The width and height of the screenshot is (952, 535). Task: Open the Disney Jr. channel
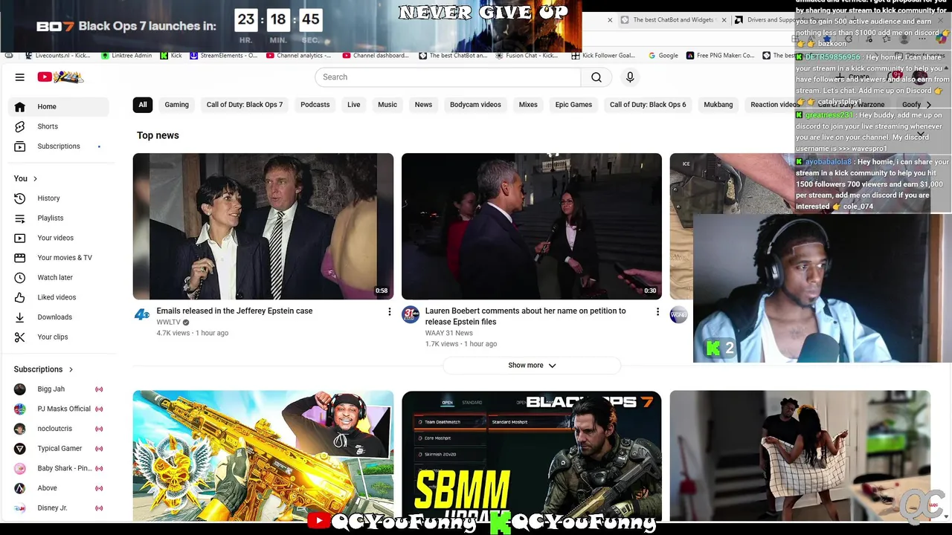(59, 508)
